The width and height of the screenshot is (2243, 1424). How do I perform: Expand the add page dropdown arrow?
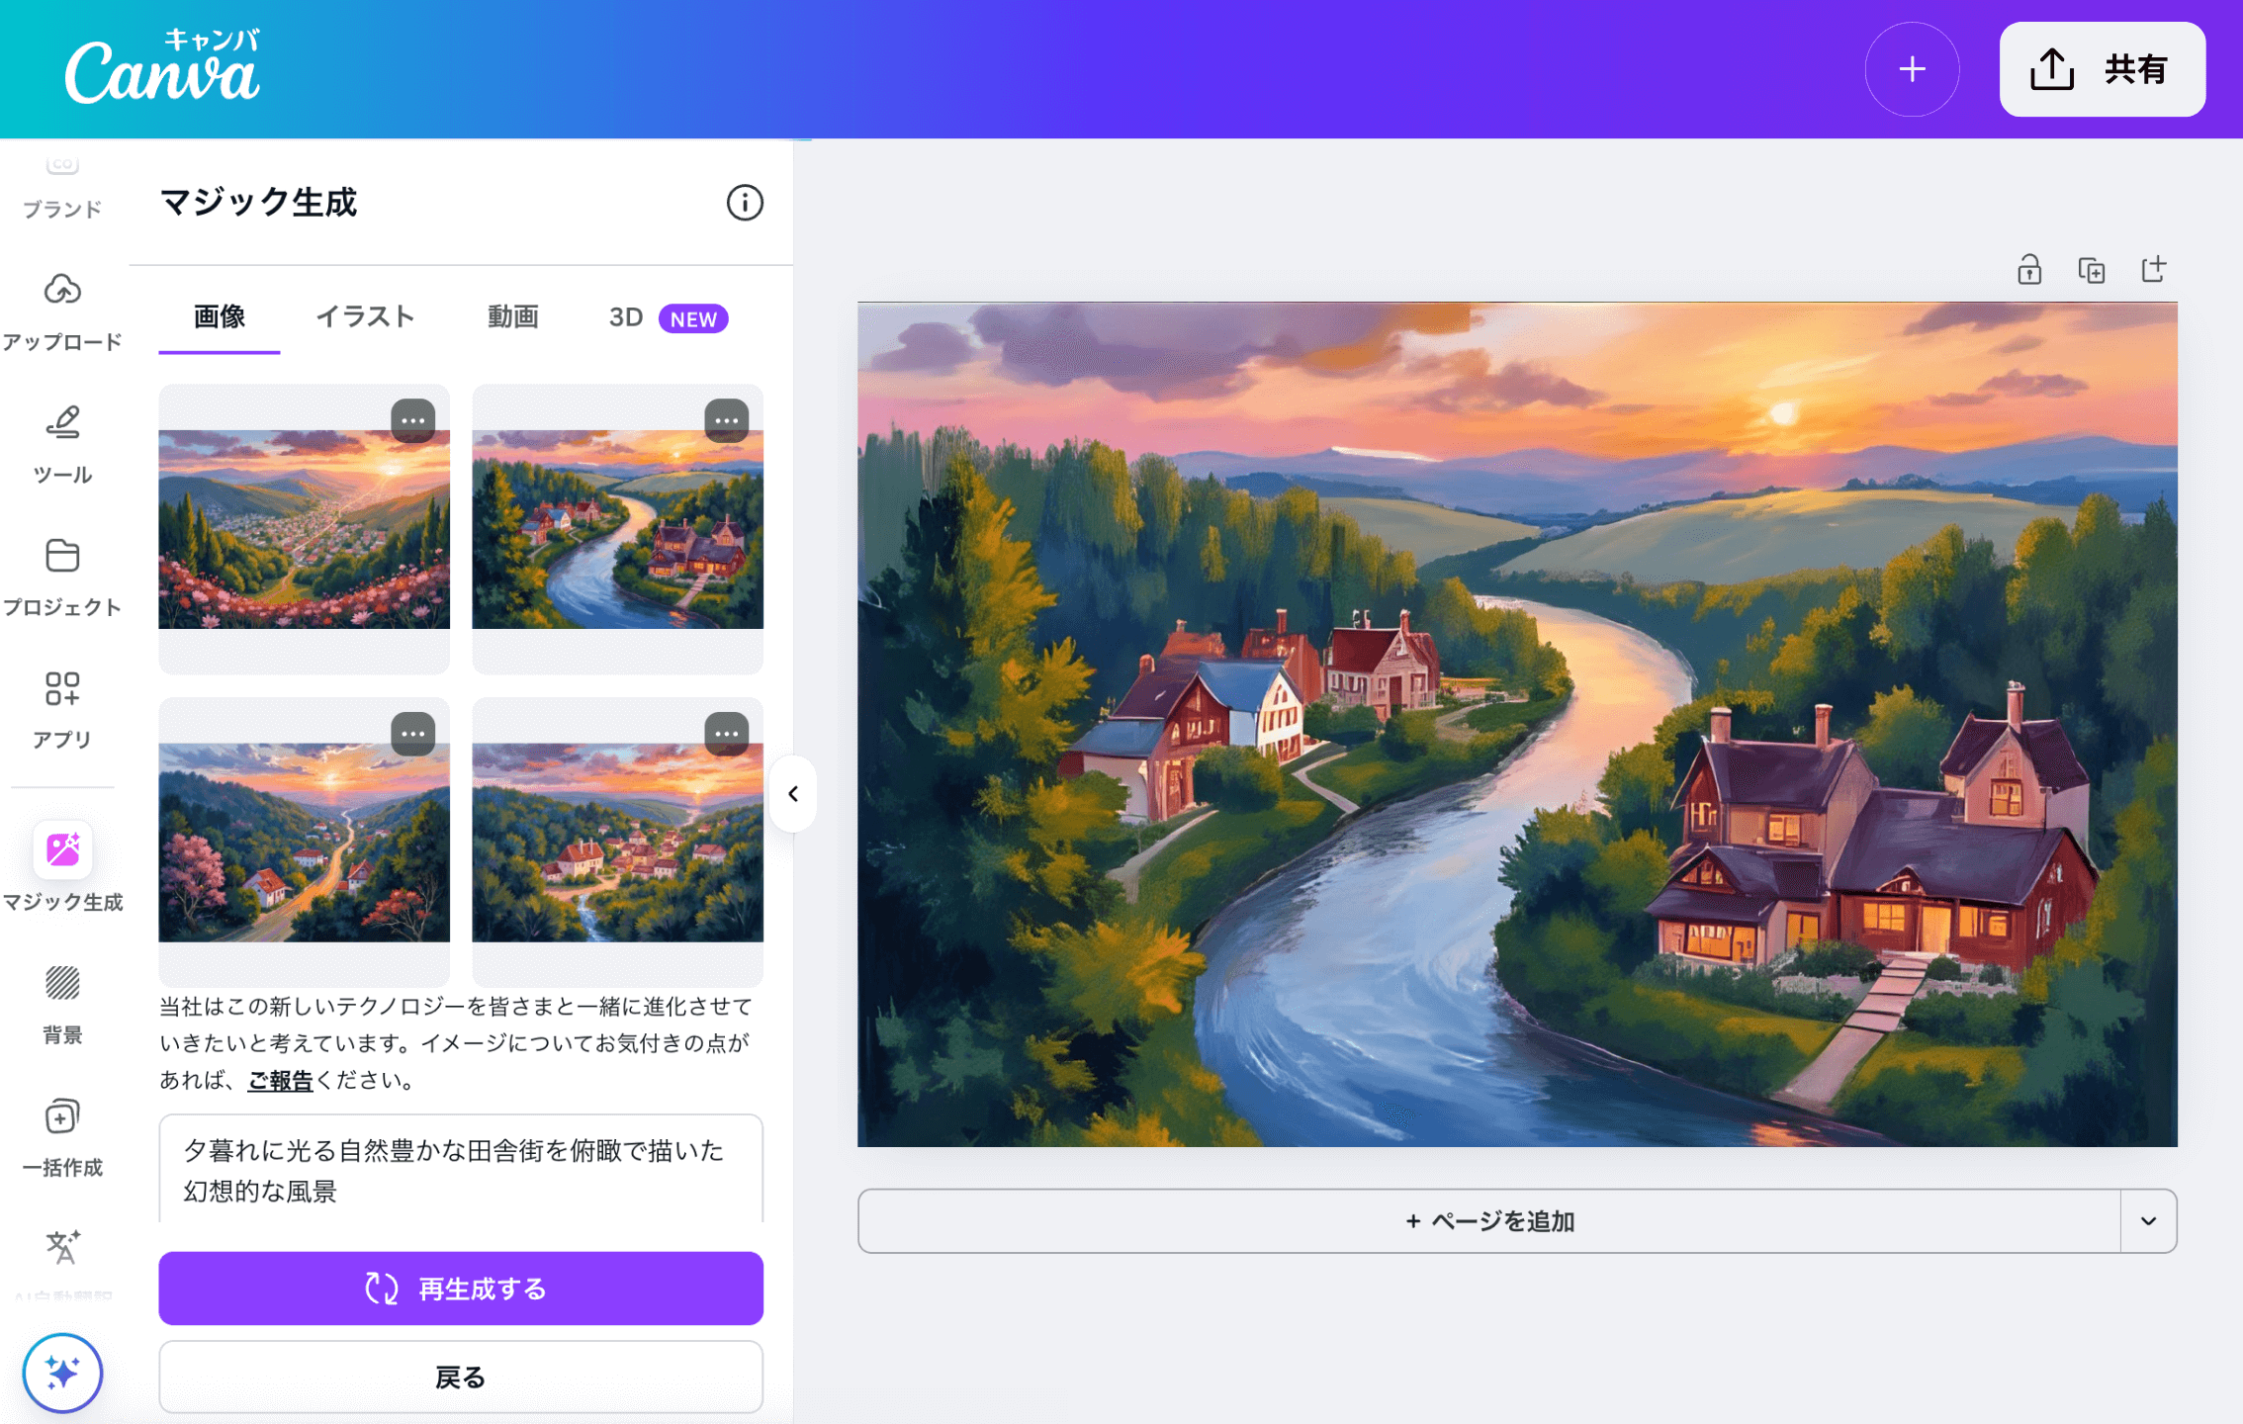[x=2149, y=1221]
